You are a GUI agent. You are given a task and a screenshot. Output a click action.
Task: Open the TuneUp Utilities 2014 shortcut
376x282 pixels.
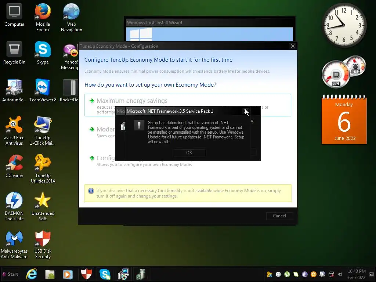[43, 169]
